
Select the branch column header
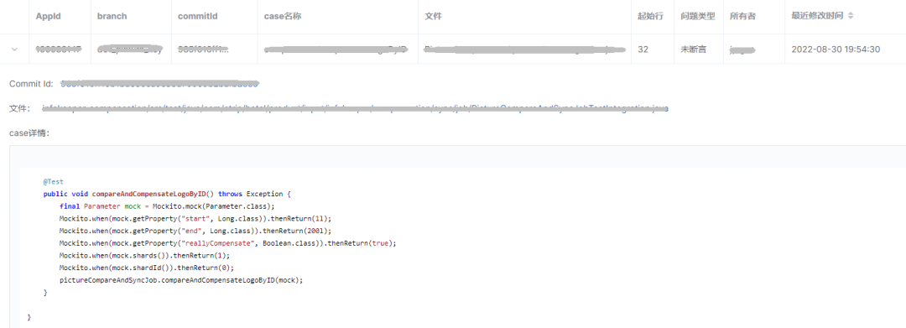click(x=112, y=16)
